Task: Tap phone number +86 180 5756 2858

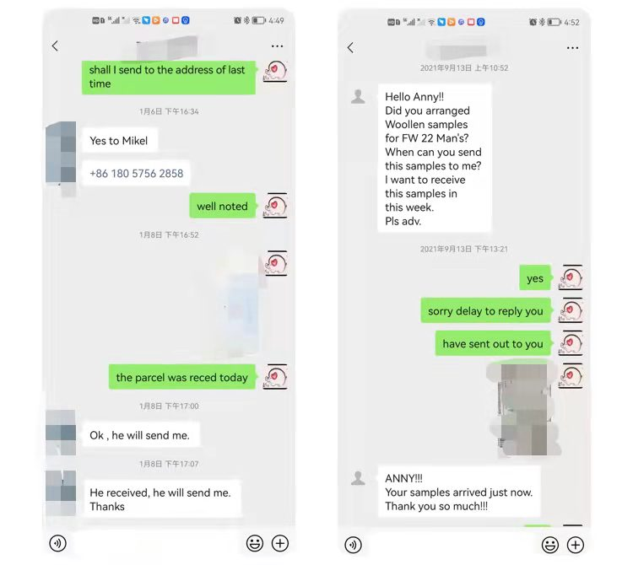Action: click(137, 174)
